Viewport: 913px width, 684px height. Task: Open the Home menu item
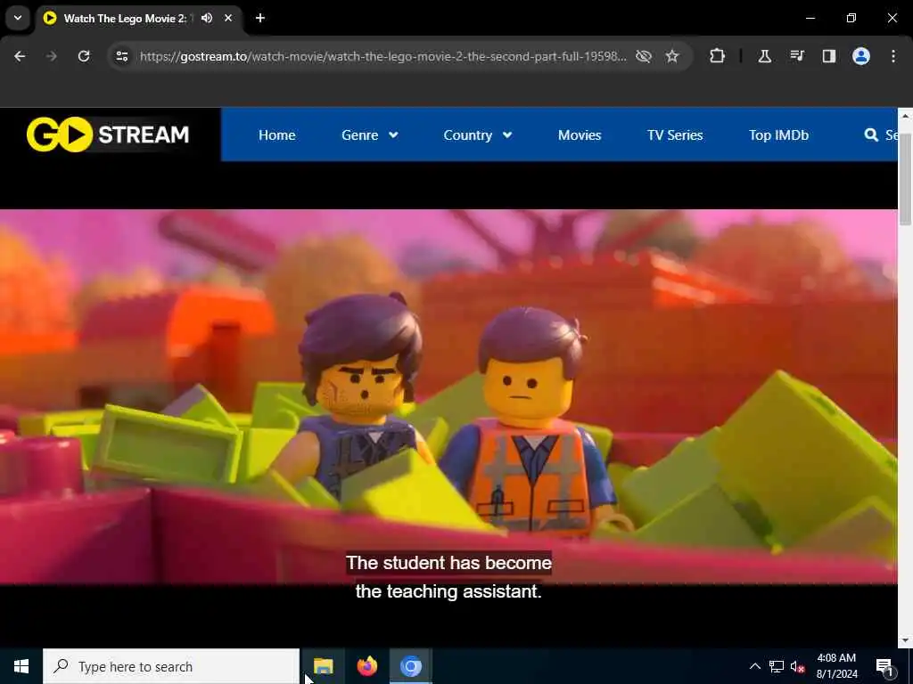[276, 135]
